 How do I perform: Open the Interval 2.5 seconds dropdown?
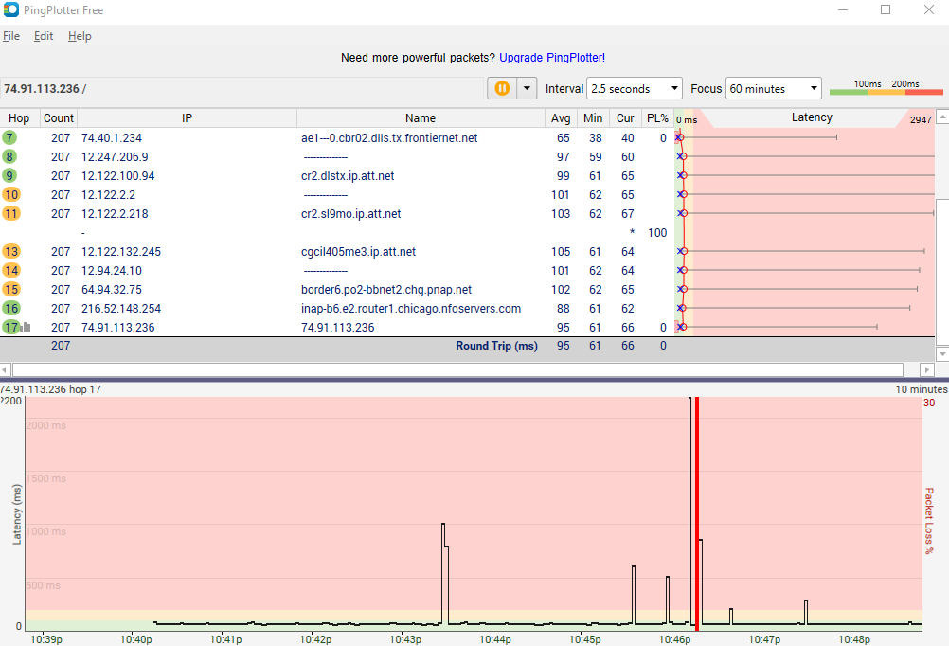[x=635, y=88]
